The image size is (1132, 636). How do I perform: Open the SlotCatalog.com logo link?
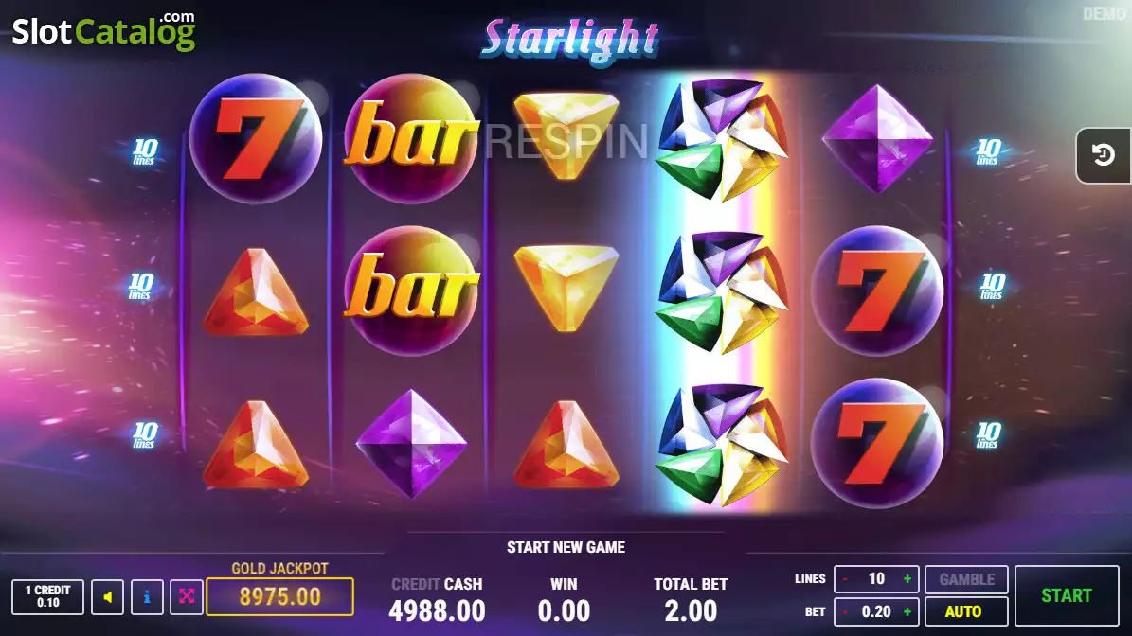coord(104,31)
